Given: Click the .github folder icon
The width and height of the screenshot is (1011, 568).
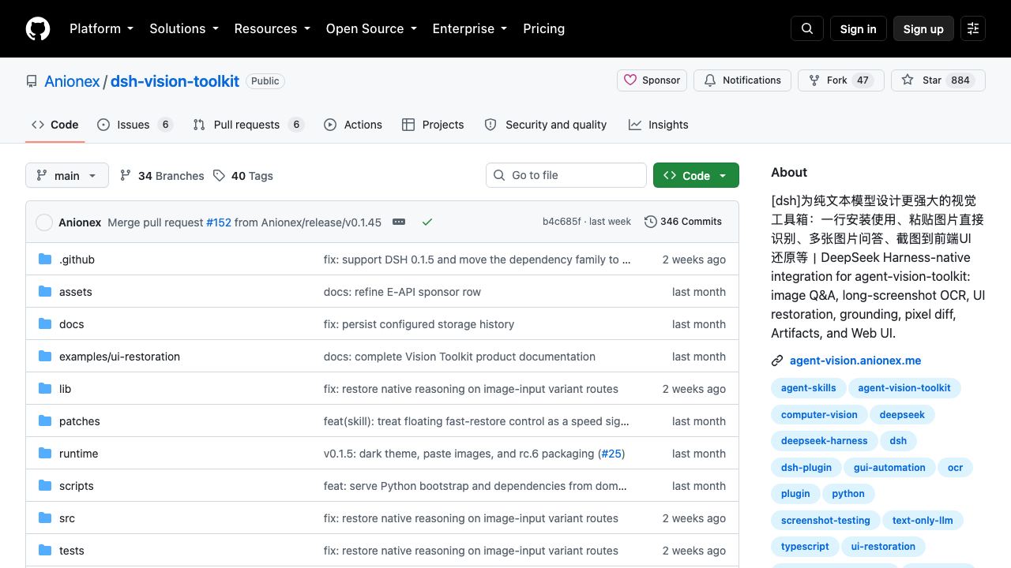Looking at the screenshot, I should [x=45, y=260].
